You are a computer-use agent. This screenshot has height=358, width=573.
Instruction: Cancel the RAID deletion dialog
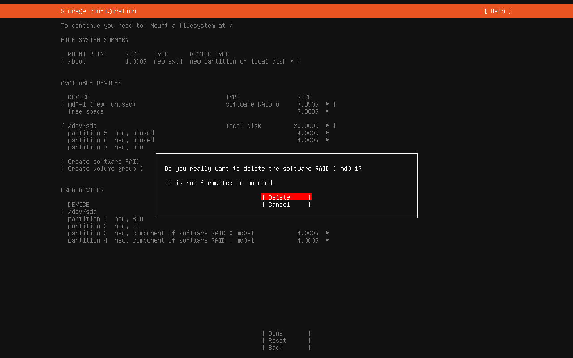(286, 205)
